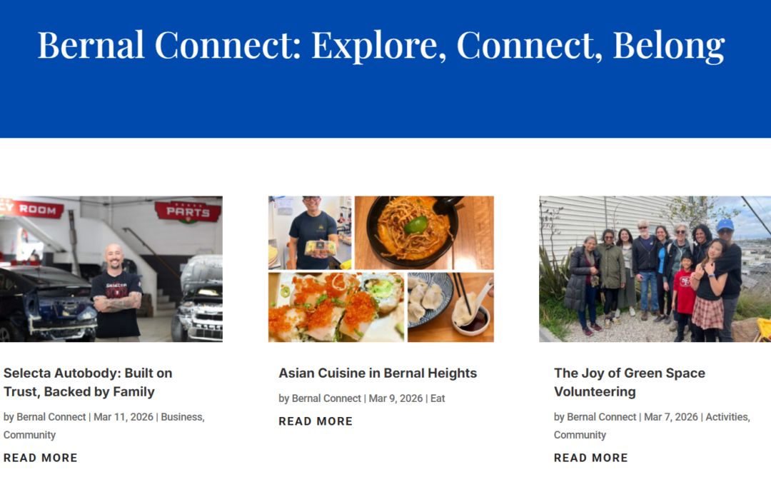Open the Asian cuisine food collage image

click(x=381, y=269)
